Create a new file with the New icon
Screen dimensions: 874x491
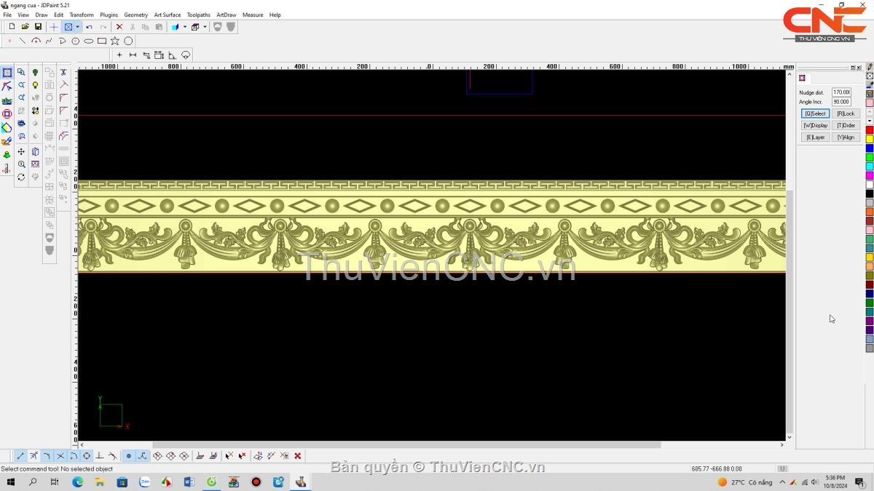point(12,27)
